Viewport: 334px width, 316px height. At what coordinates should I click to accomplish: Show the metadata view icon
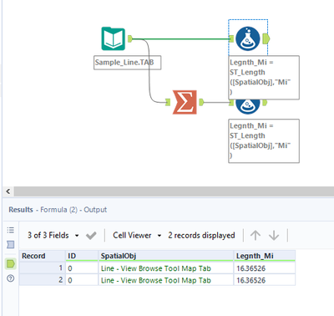(11, 245)
